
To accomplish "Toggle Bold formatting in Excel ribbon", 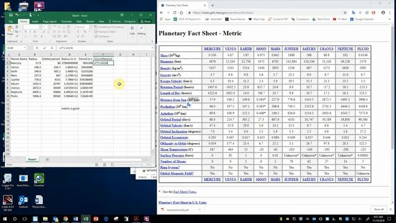I will click(x=25, y=32).
